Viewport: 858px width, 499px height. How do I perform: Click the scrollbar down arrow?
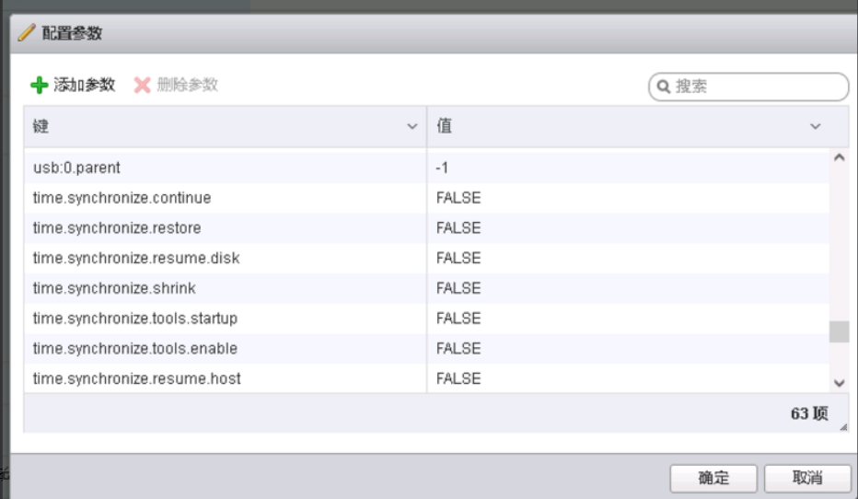tap(839, 382)
